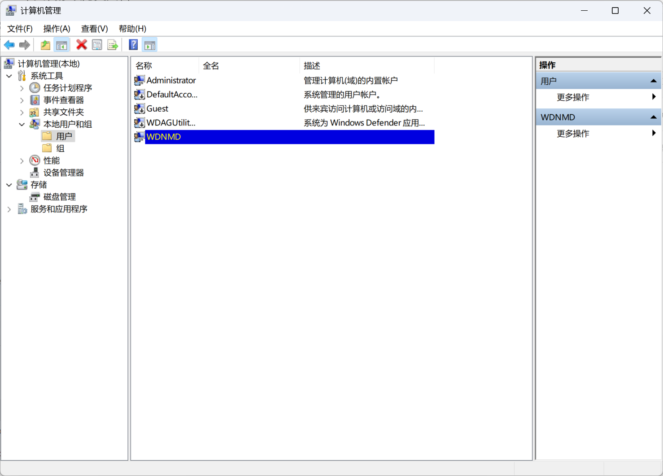663x476 pixels.
Task: Maximize the 计算机管理 window
Action: [x=615, y=10]
